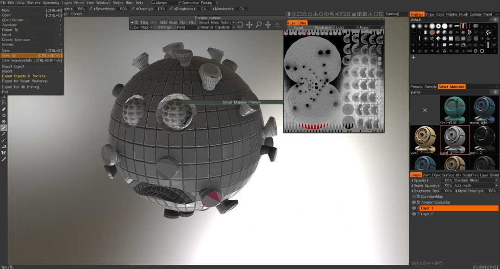Toggle the Keep Volume option
Image resolution: width=500 pixels, height=269 pixels.
(x=220, y=22)
